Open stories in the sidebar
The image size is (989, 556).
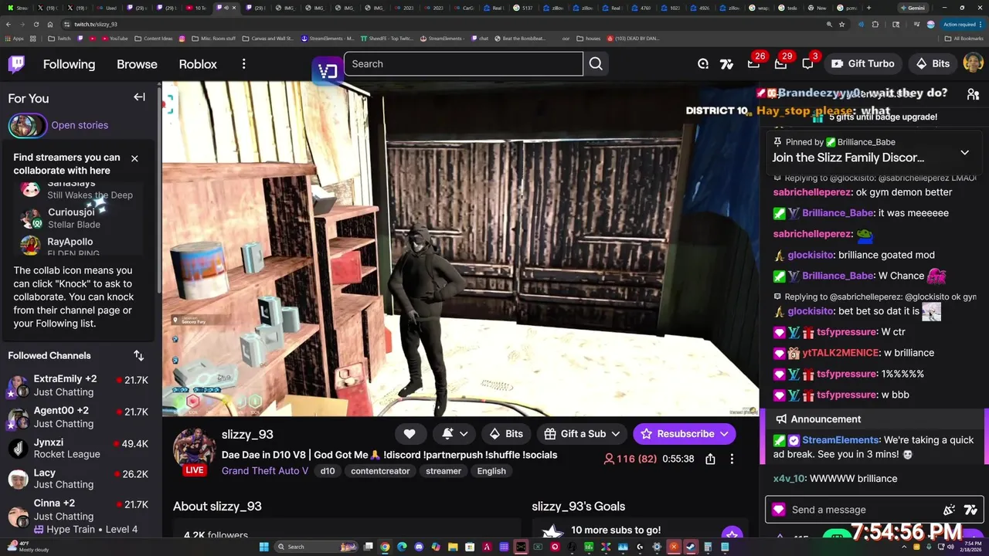80,125
